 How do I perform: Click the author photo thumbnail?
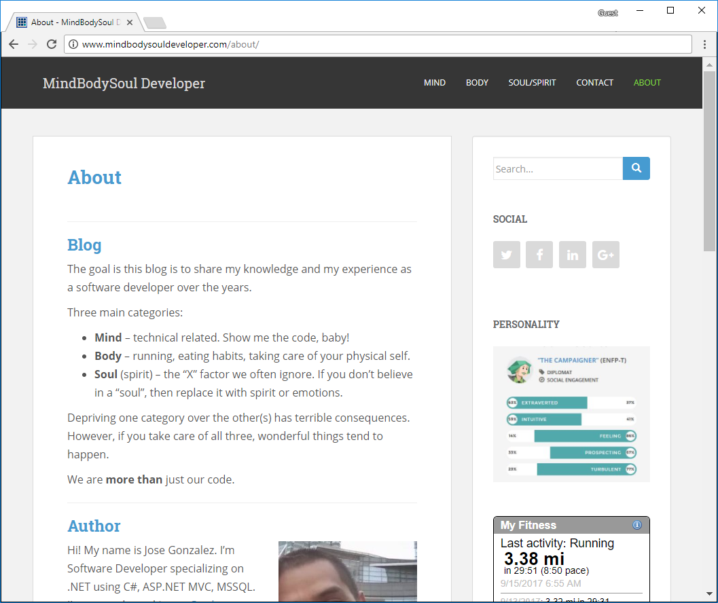pyautogui.click(x=348, y=571)
